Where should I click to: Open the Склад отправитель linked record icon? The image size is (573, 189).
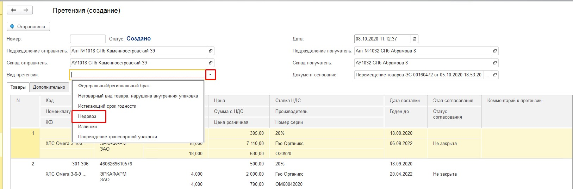[211, 63]
